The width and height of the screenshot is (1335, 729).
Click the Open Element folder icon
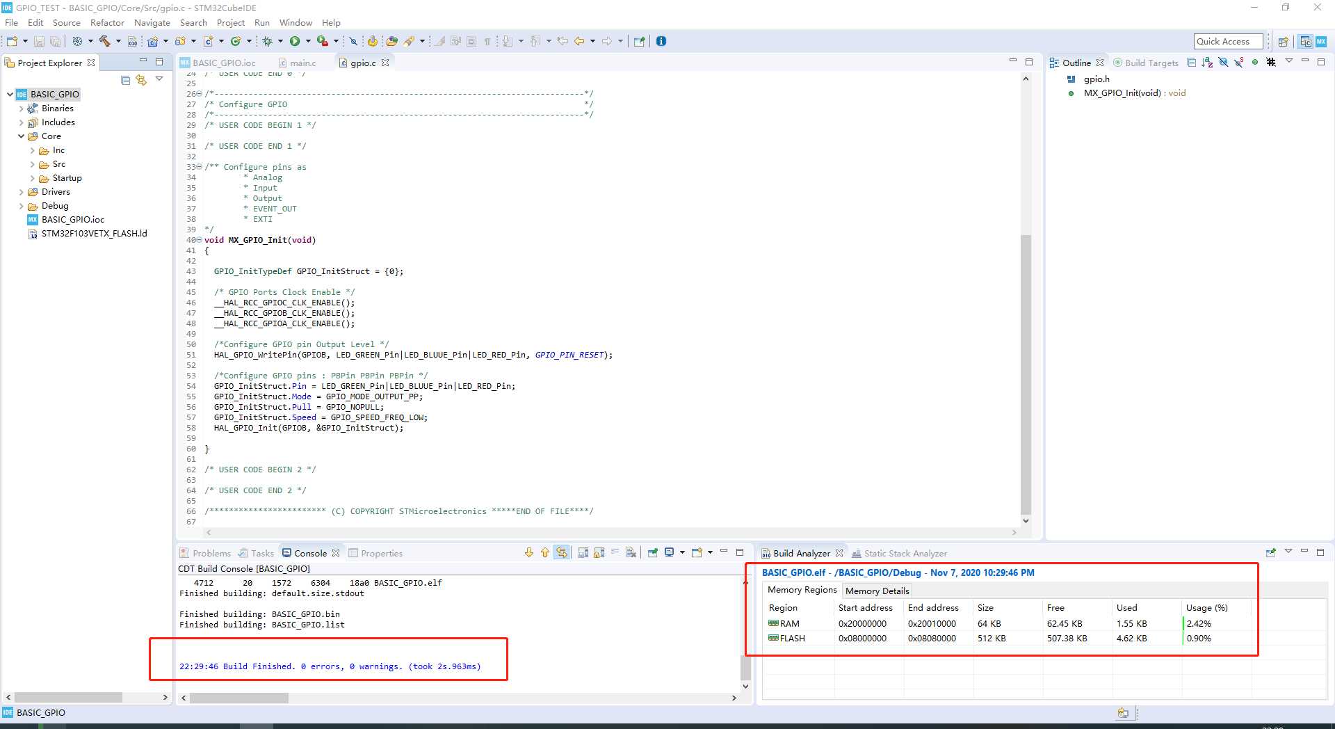pyautogui.click(x=391, y=41)
